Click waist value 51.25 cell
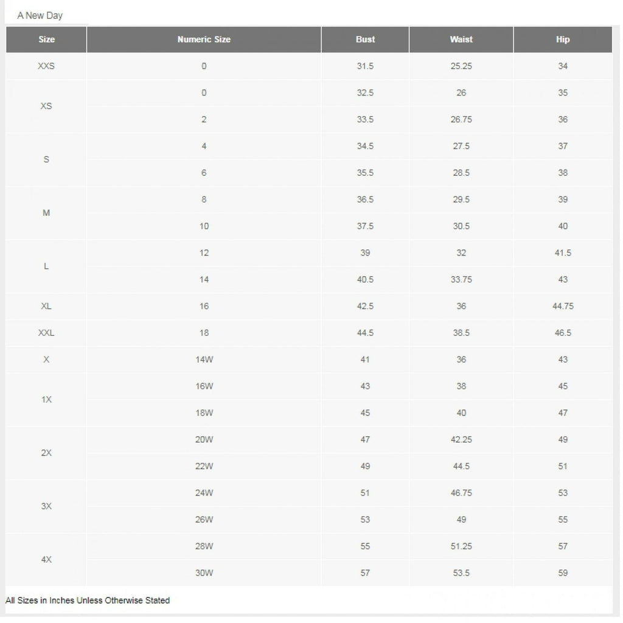Image resolution: width=623 pixels, height=623 pixels. (461, 546)
